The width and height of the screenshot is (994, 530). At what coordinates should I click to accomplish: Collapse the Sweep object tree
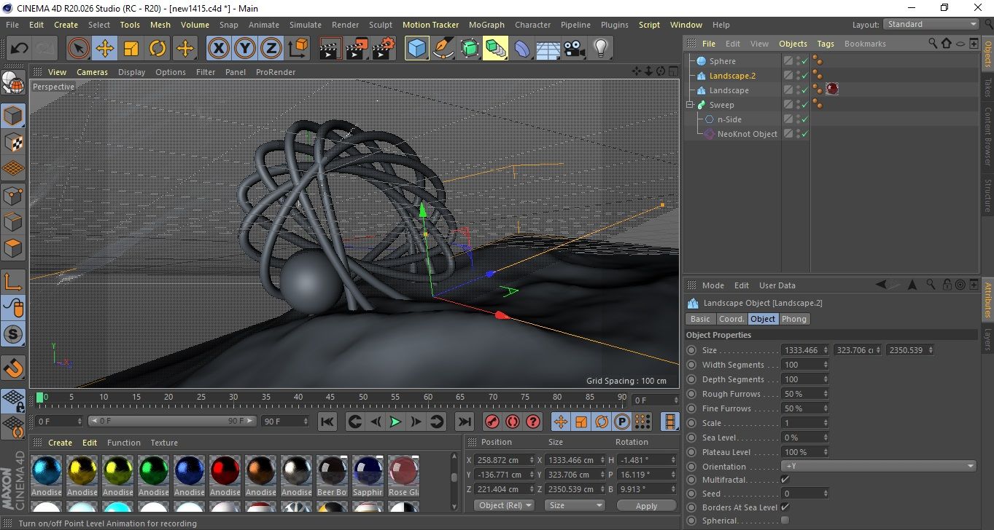coord(690,105)
